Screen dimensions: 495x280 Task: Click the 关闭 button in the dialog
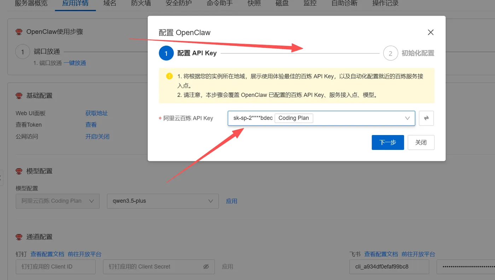point(421,142)
